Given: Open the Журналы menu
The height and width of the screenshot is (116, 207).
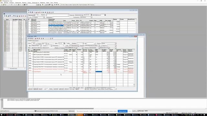Looking at the screenshot, I should click(x=24, y=3).
